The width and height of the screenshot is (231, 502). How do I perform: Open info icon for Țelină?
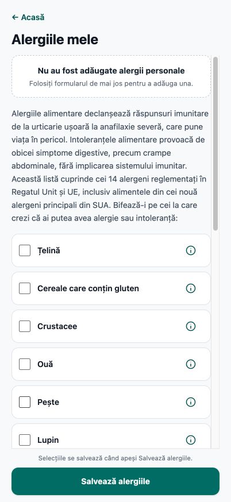[191, 250]
